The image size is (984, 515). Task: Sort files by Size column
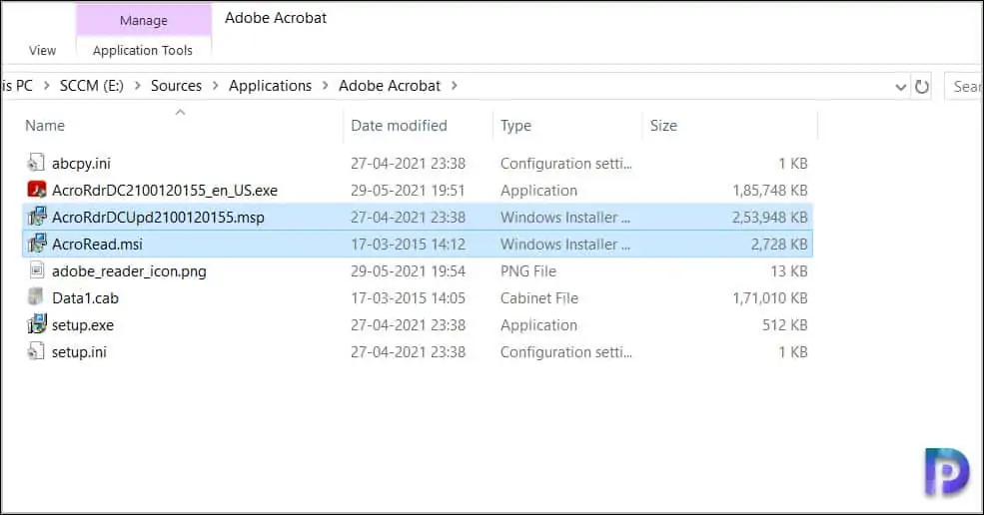point(663,126)
